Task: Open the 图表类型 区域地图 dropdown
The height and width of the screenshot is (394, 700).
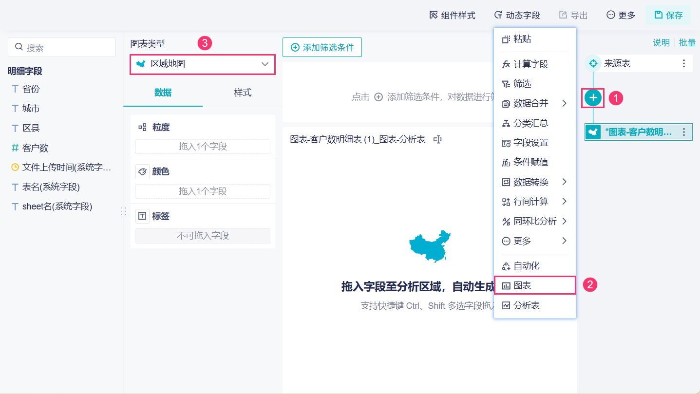Action: click(203, 64)
